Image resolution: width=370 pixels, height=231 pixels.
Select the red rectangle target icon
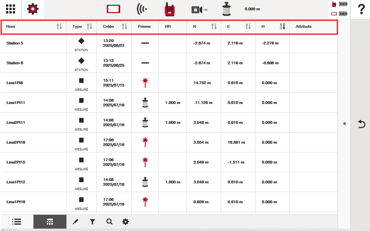point(113,9)
